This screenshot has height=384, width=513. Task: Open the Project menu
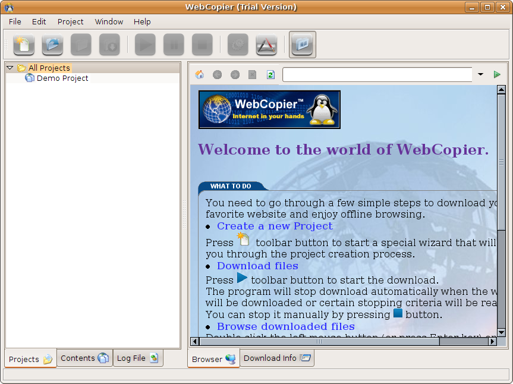tap(70, 21)
